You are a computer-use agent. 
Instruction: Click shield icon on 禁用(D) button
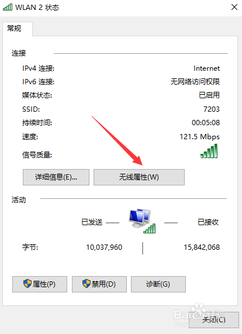tap(87, 284)
